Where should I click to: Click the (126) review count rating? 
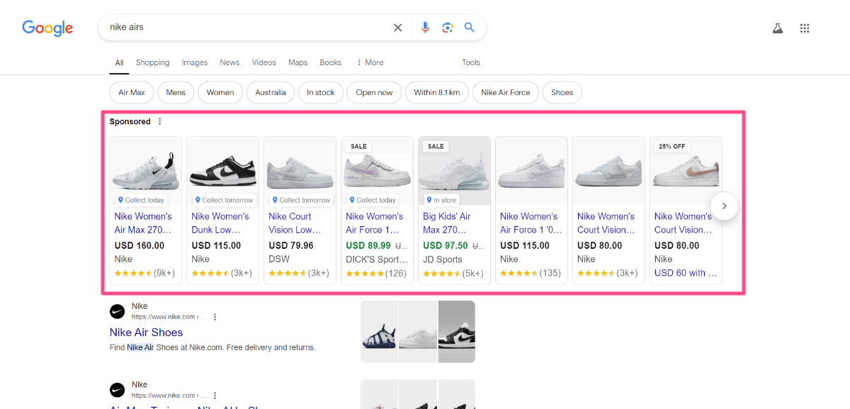coord(376,273)
